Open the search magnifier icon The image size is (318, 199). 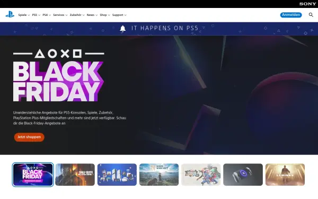(x=311, y=15)
